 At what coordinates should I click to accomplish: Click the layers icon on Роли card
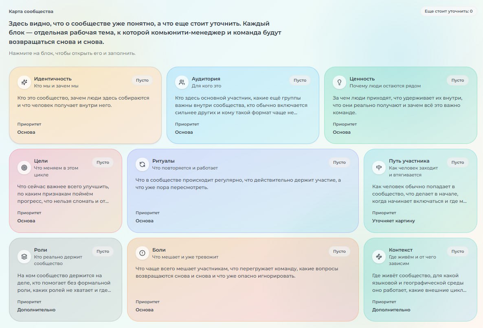point(24,256)
